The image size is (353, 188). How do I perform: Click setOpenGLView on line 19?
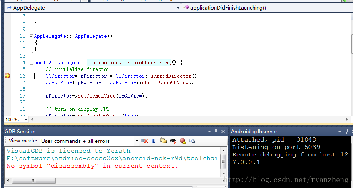(97, 96)
